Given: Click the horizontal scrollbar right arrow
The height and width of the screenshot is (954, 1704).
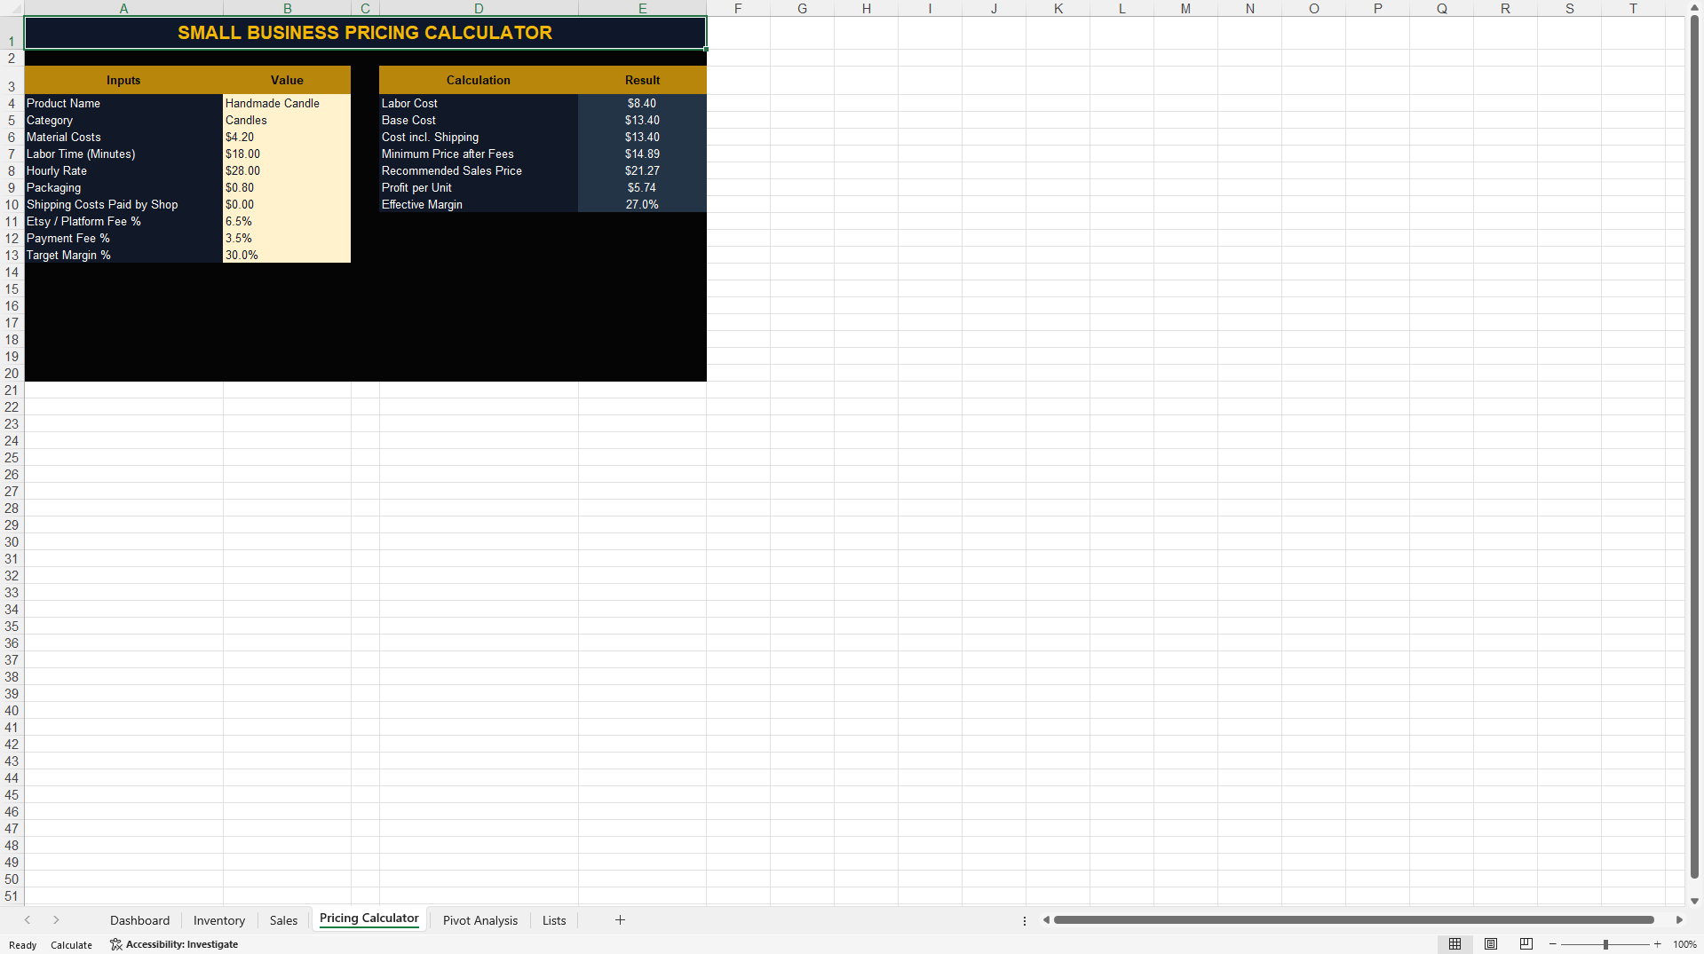Looking at the screenshot, I should (x=1679, y=920).
